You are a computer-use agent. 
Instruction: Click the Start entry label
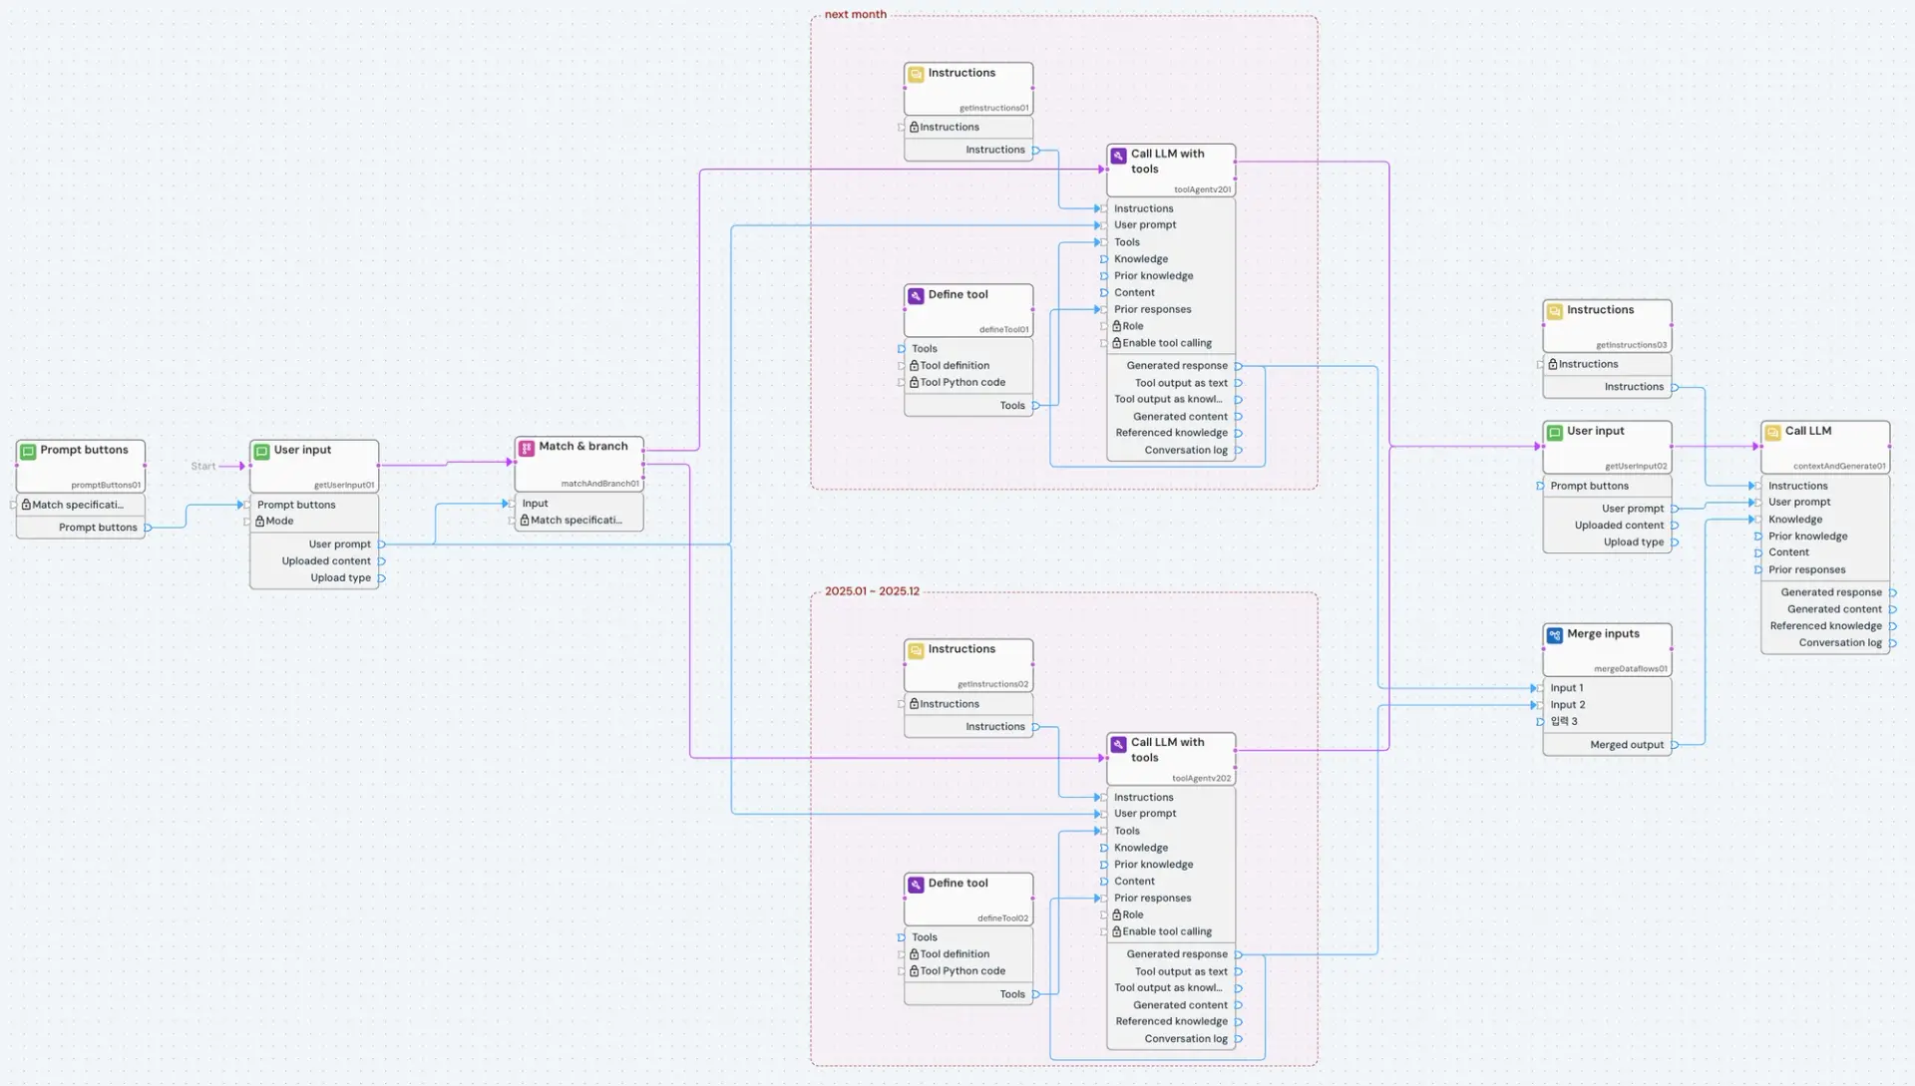pos(202,466)
